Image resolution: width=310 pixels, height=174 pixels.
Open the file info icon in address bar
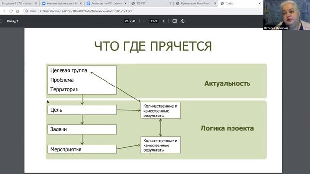(26, 11)
